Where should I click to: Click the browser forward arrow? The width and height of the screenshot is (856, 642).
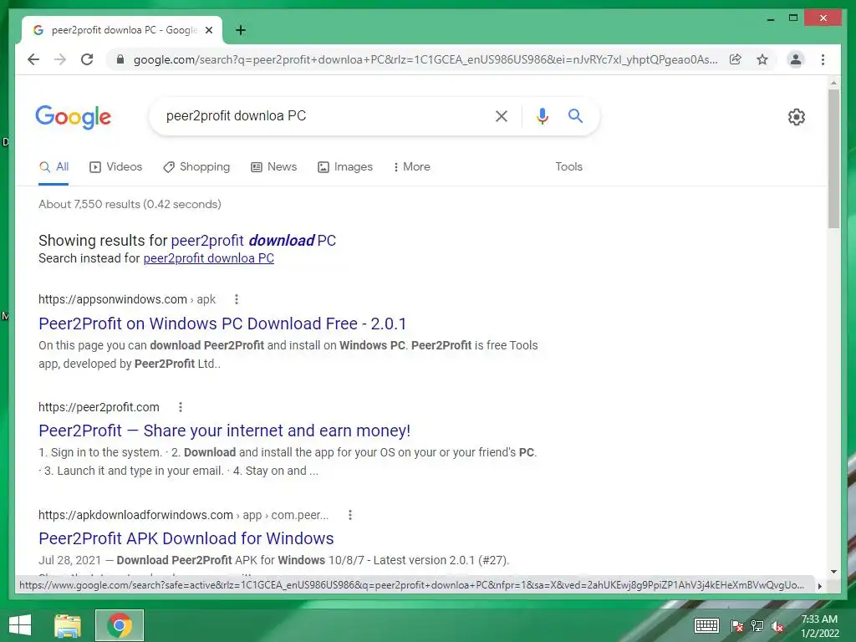tap(60, 59)
